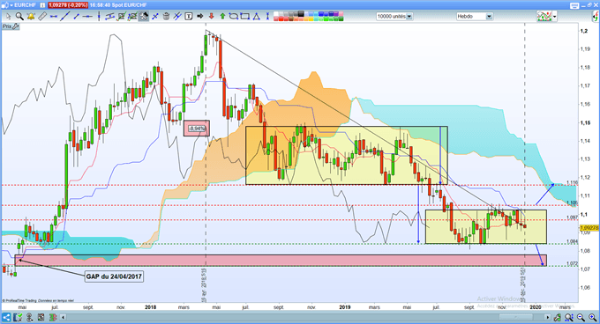Pick the white color swatch

coord(276,14)
